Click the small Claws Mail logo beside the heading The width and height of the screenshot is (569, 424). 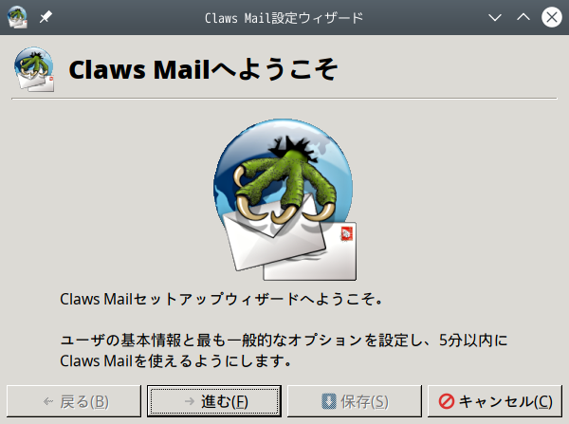click(34, 69)
